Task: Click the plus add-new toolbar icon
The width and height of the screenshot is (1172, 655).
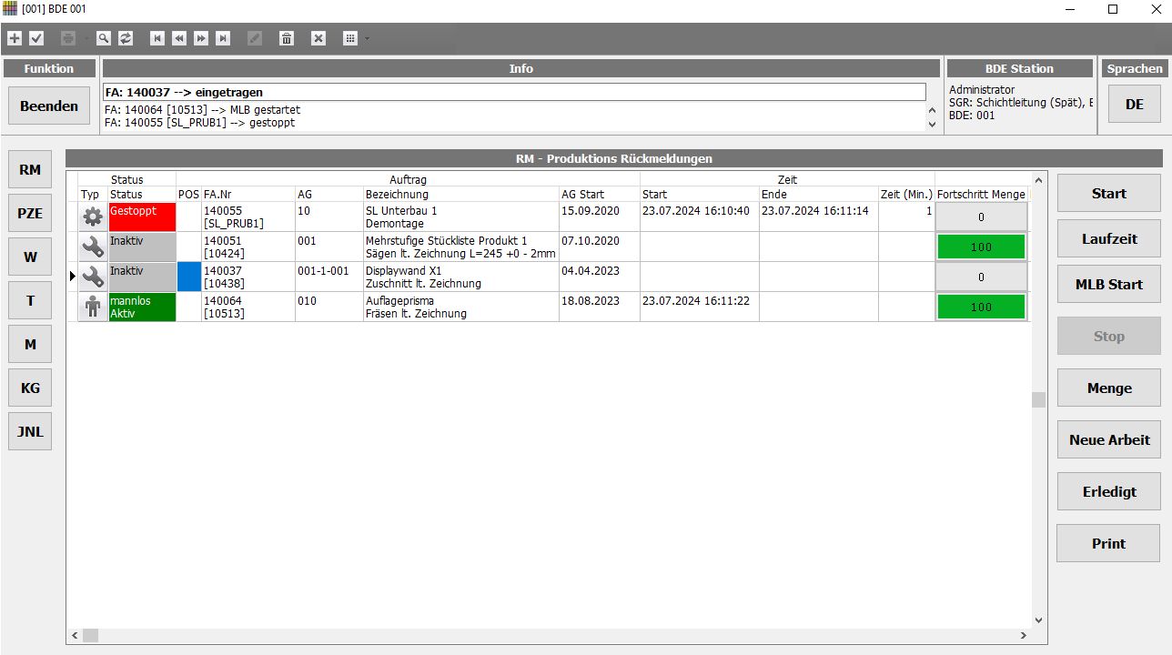Action: point(14,38)
